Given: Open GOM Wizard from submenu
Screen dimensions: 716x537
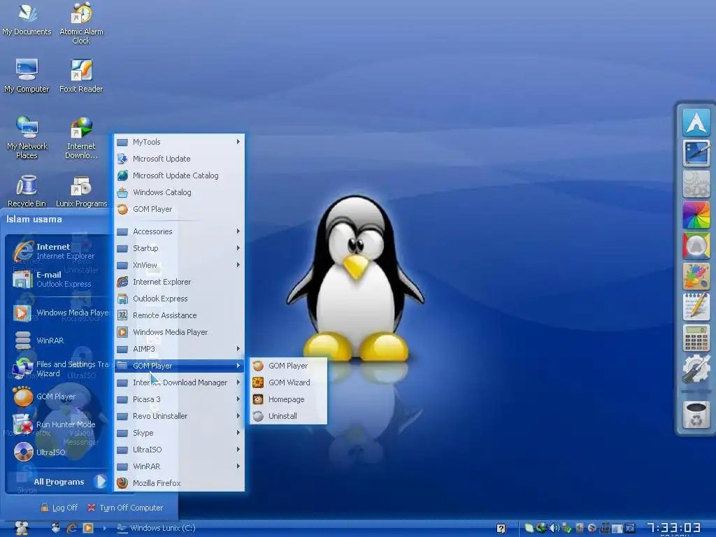Looking at the screenshot, I should click(288, 382).
